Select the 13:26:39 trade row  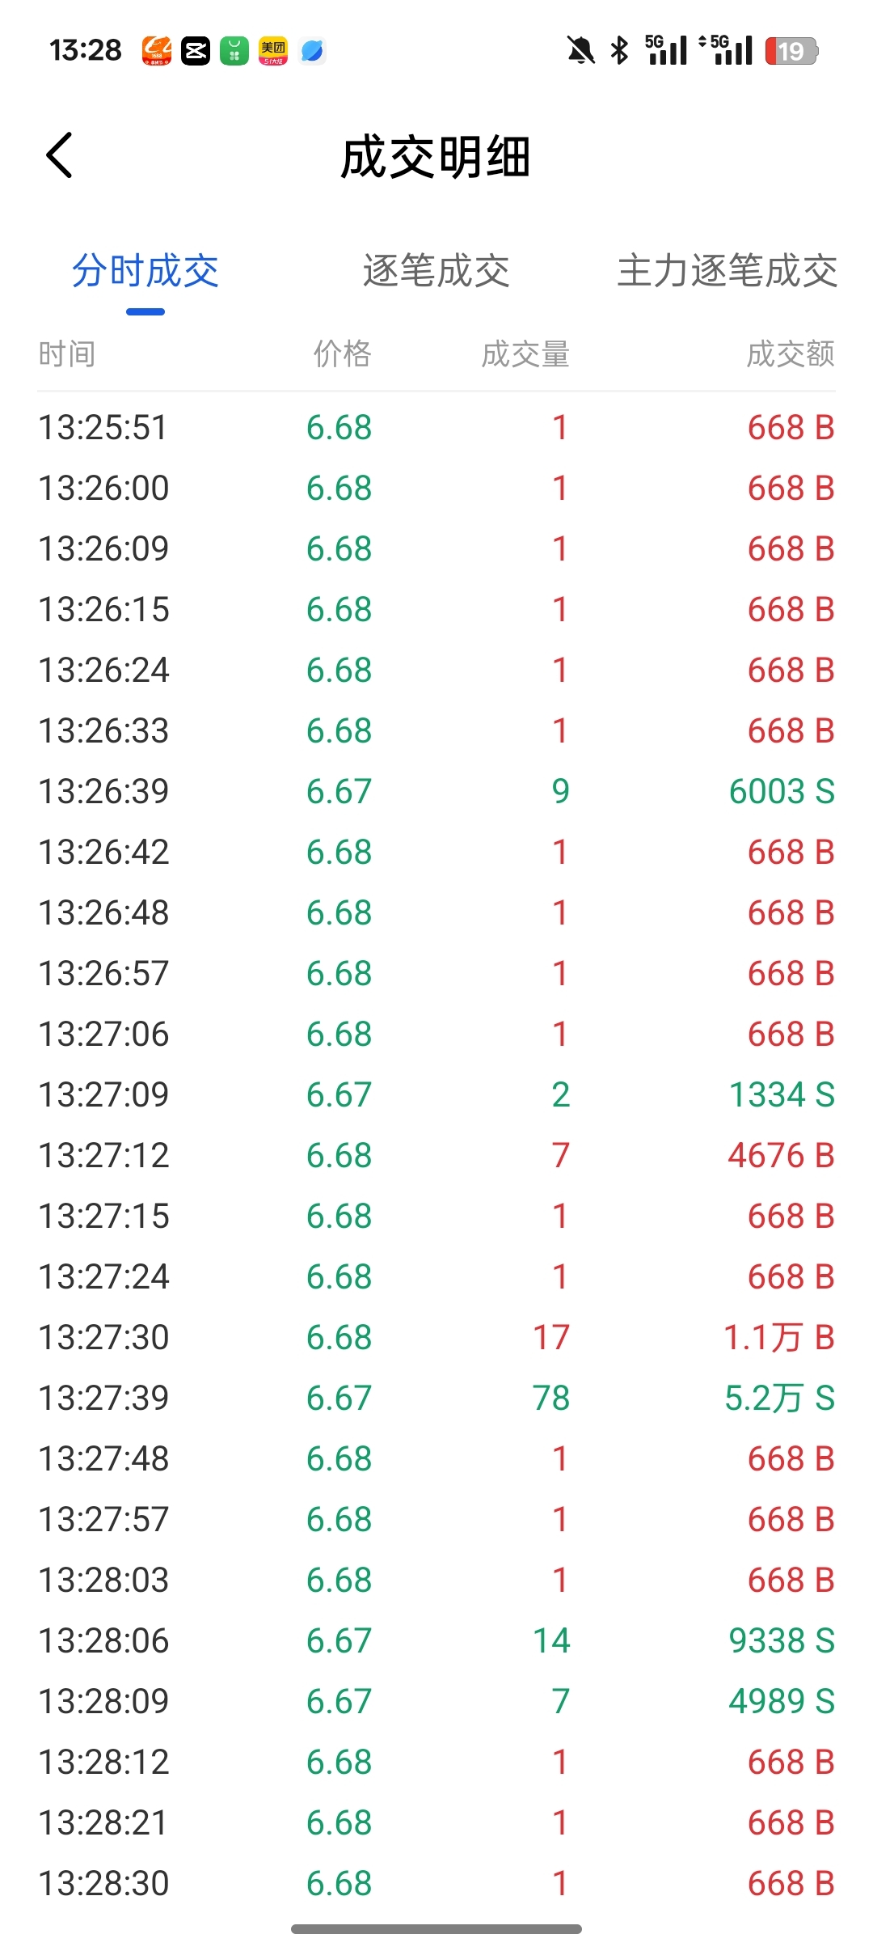click(x=436, y=791)
